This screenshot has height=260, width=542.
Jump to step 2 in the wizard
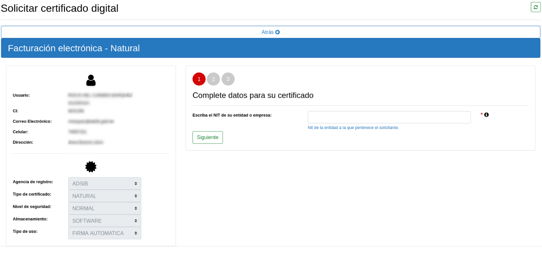tap(214, 79)
